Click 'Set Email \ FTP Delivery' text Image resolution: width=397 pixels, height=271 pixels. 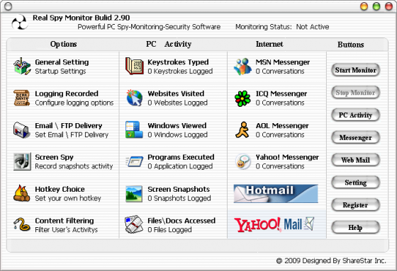[x=72, y=134]
